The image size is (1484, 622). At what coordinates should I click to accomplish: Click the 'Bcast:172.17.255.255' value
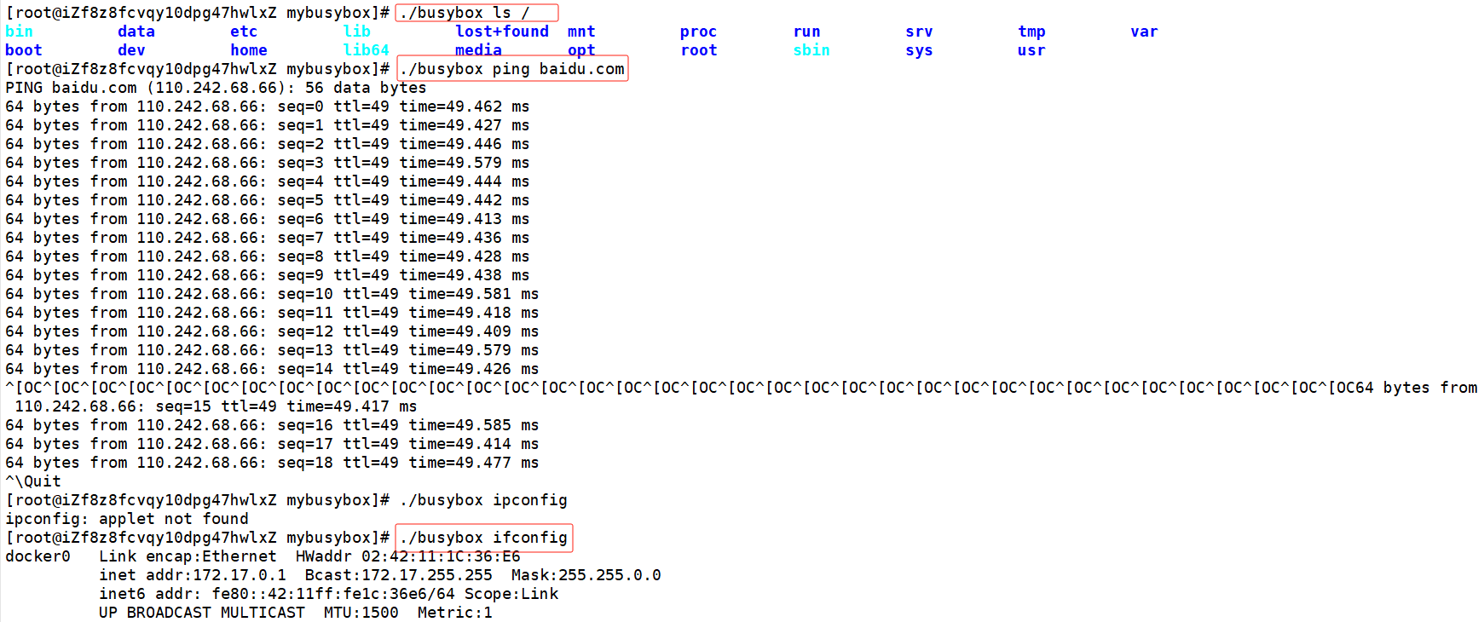point(399,575)
